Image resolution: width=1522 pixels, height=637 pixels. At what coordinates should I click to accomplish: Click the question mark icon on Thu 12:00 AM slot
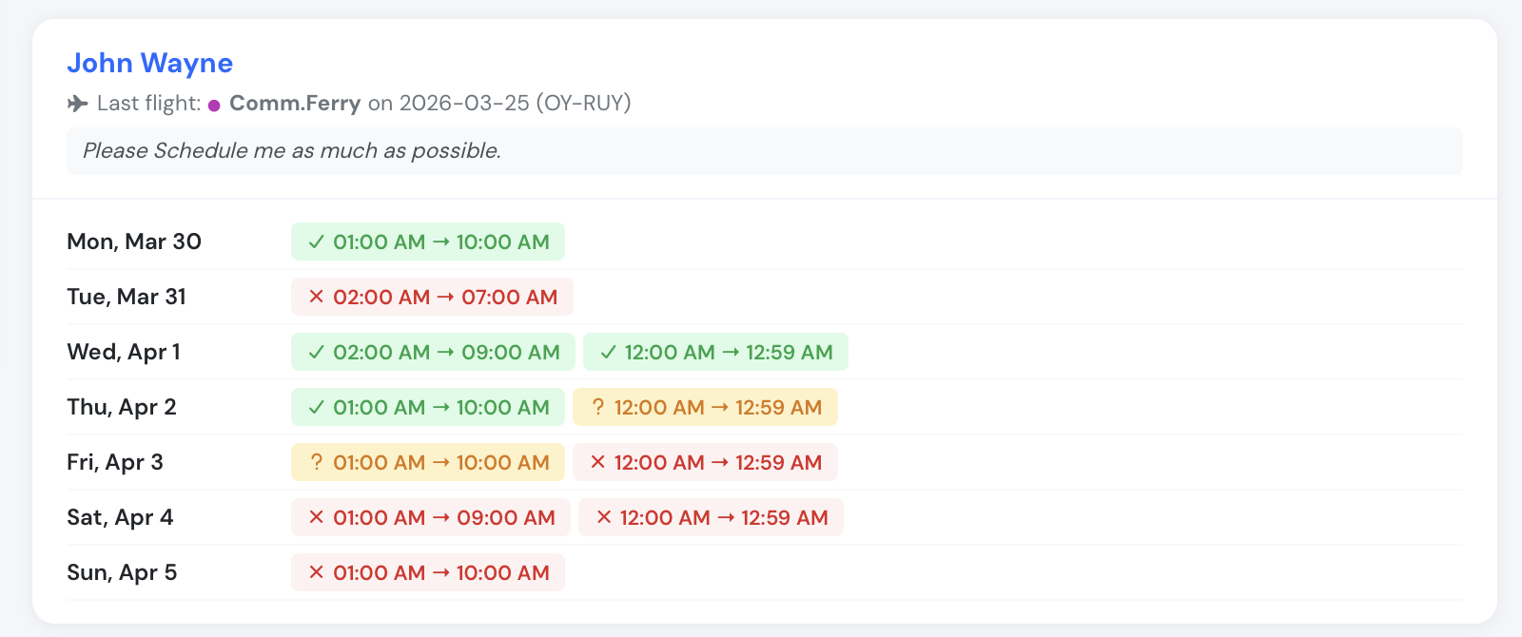click(597, 407)
